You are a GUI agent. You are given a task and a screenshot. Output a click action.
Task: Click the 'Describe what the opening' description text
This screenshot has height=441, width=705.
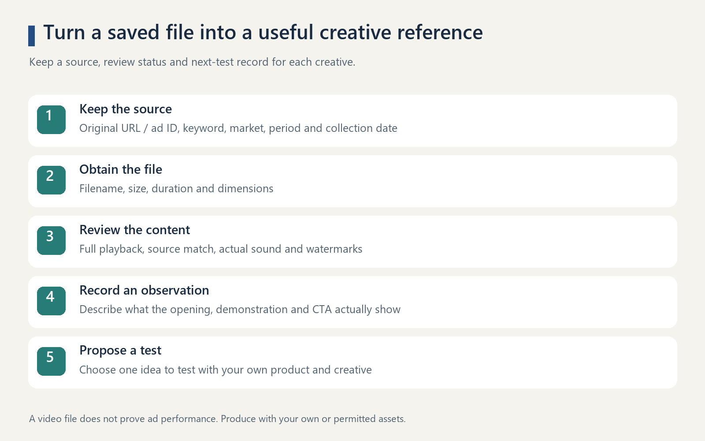pos(240,310)
